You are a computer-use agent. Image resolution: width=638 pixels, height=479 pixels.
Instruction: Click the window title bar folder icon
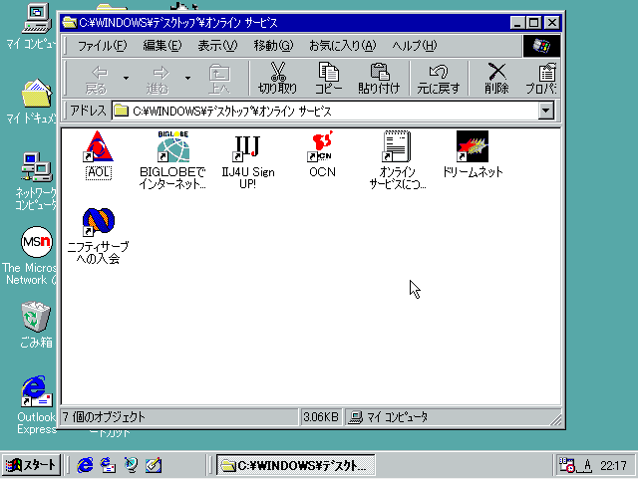pyautogui.click(x=69, y=22)
